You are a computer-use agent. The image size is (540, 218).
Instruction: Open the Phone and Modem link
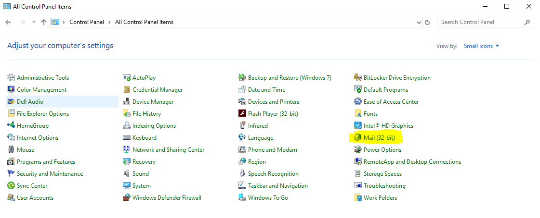coord(273,150)
